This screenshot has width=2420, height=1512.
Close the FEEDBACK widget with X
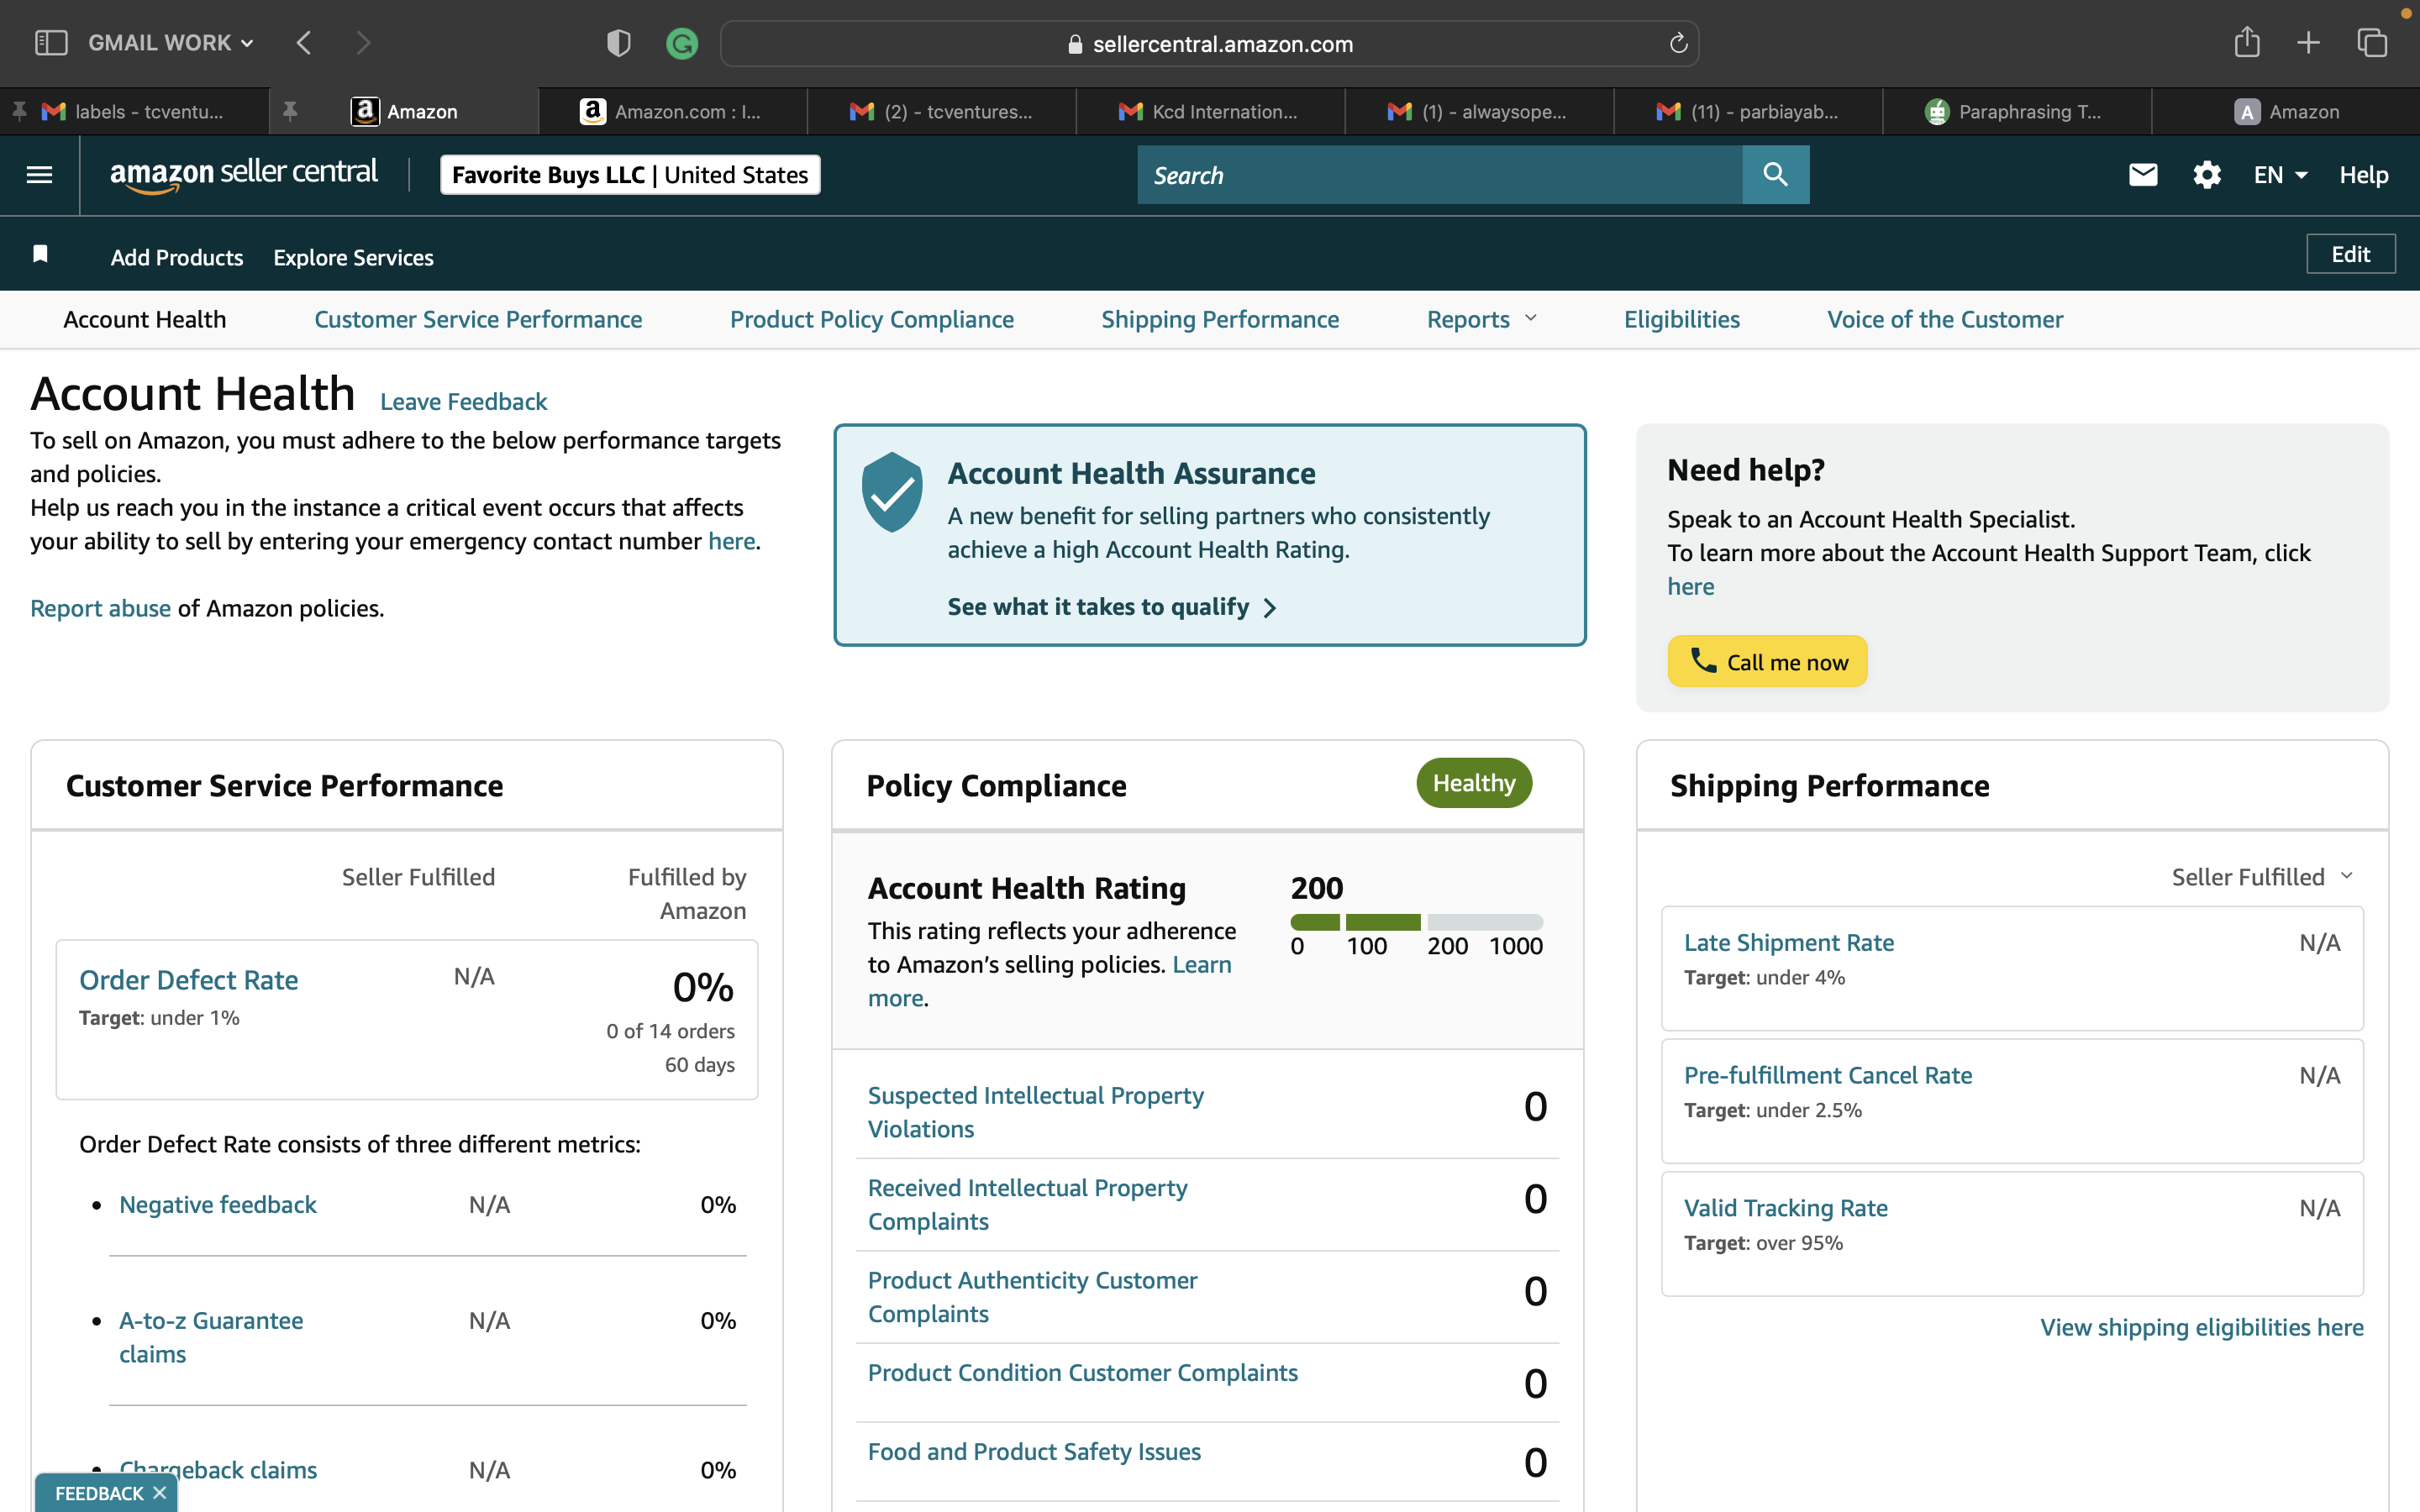point(160,1492)
